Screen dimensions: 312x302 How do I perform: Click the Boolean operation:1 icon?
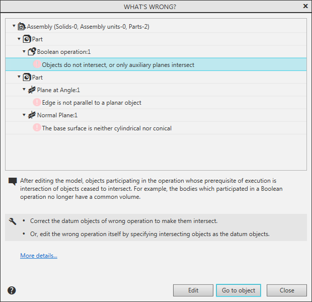[32, 51]
